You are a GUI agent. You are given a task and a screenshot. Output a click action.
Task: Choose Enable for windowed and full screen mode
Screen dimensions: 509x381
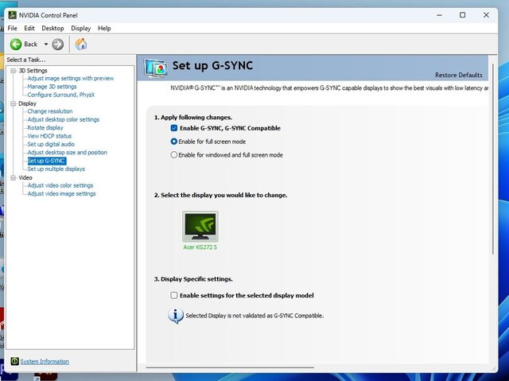point(174,155)
